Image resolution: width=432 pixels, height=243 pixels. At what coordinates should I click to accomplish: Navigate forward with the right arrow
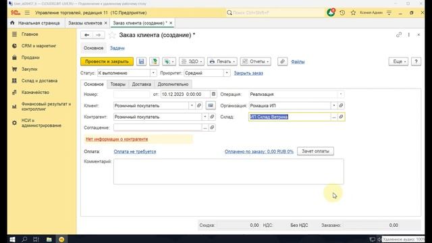coord(99,35)
